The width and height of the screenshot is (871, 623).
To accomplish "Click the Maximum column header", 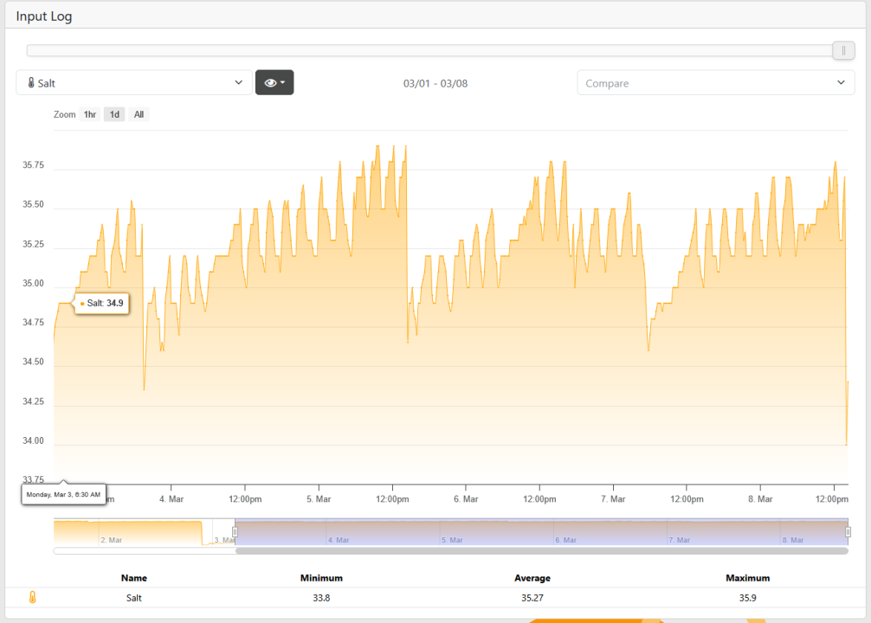I will point(747,578).
